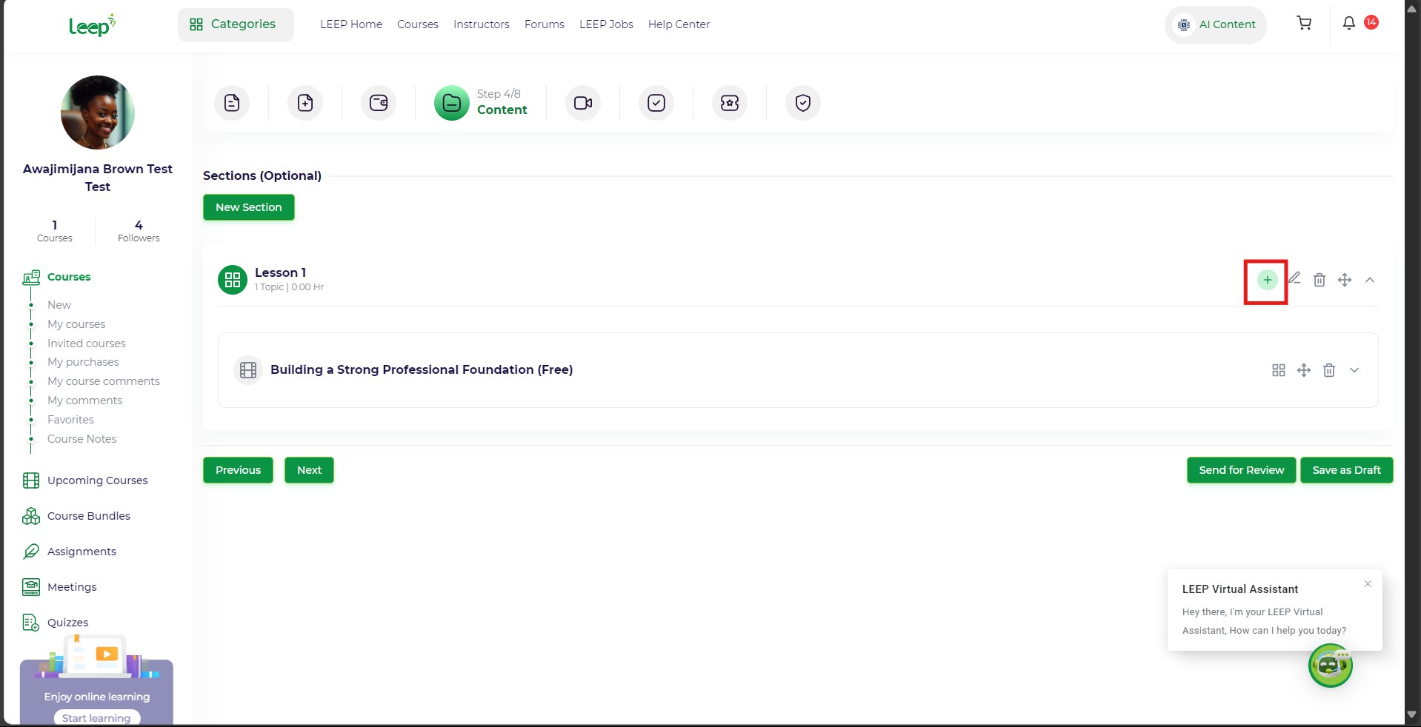Collapse the Lesson 1 section

pos(1370,280)
